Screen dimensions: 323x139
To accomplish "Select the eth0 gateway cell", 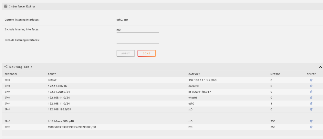I will (x=191, y=104).
